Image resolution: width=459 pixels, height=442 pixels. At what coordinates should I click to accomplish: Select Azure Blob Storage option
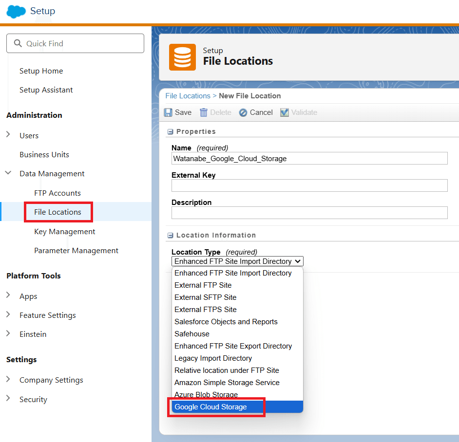(237, 395)
